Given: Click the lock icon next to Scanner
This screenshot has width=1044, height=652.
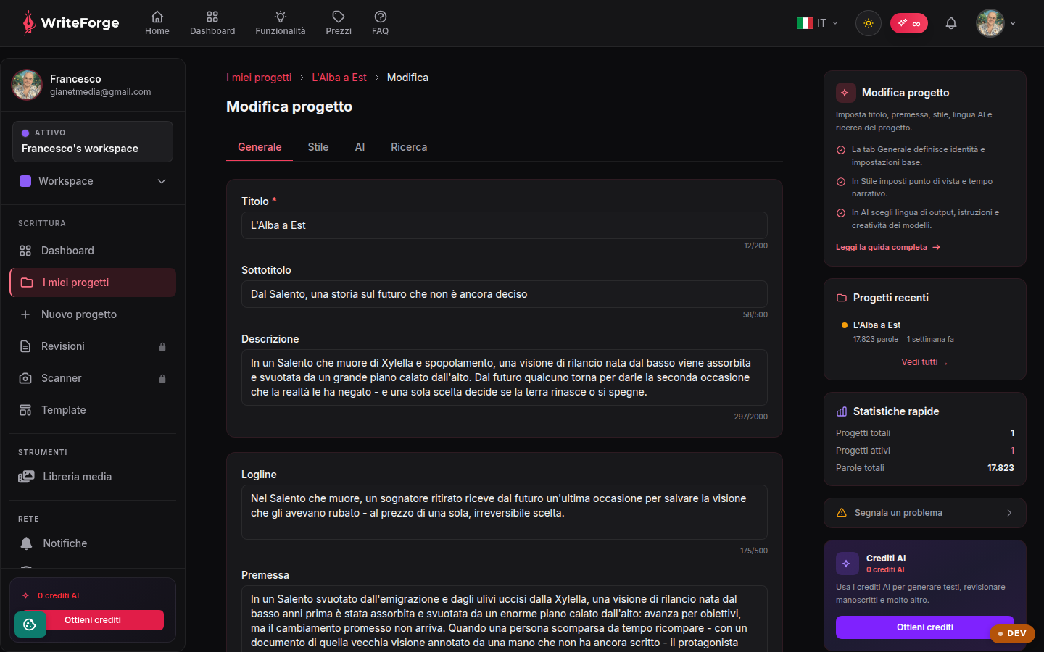Looking at the screenshot, I should [x=162, y=379].
